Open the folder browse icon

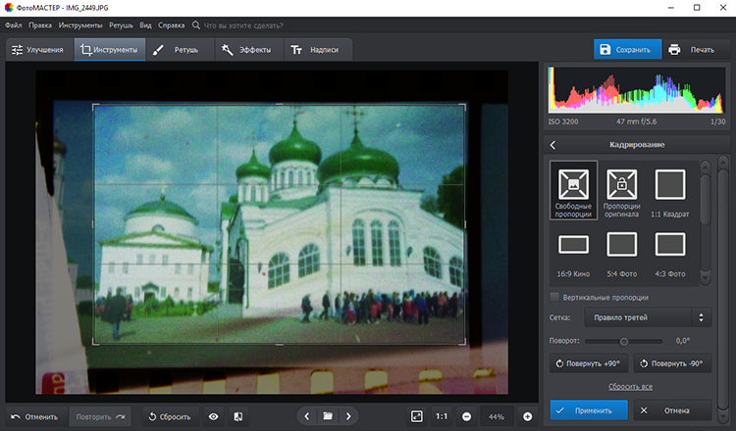tap(328, 416)
